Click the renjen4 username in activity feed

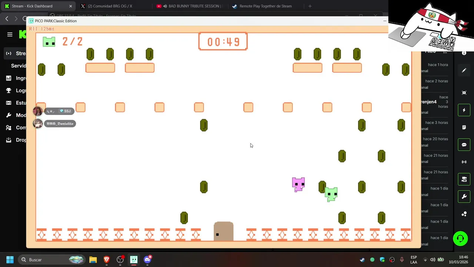[428, 102]
